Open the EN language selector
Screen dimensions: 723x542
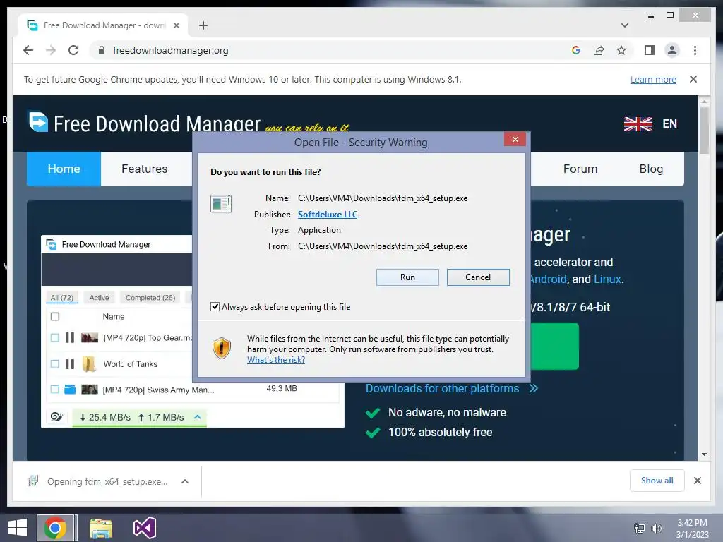[669, 124]
